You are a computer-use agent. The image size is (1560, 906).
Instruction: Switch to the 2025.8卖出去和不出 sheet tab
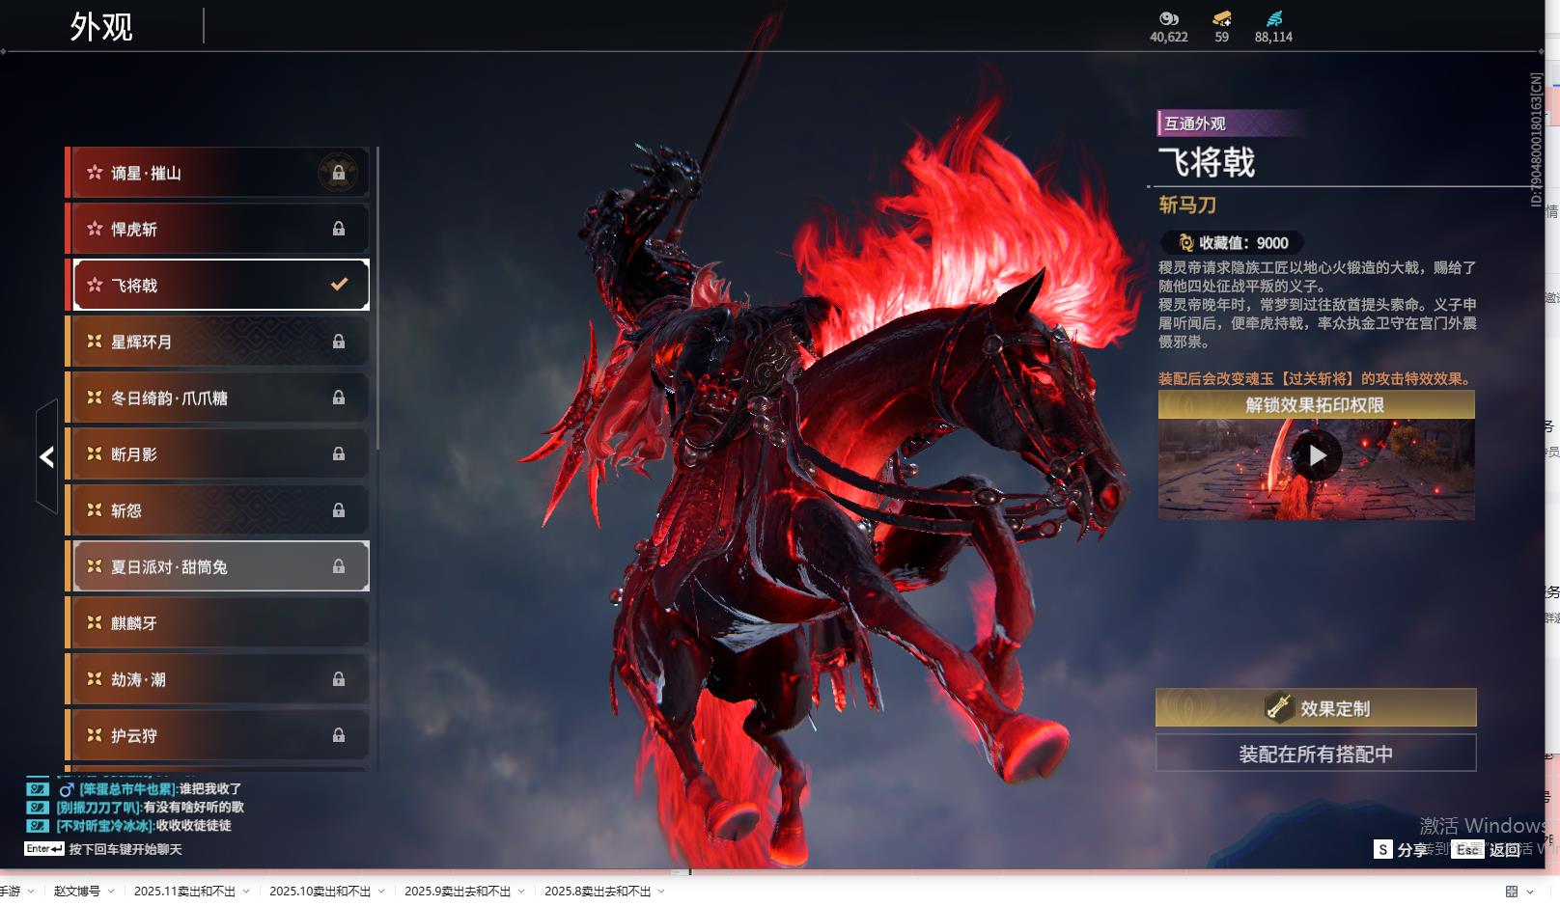598,892
